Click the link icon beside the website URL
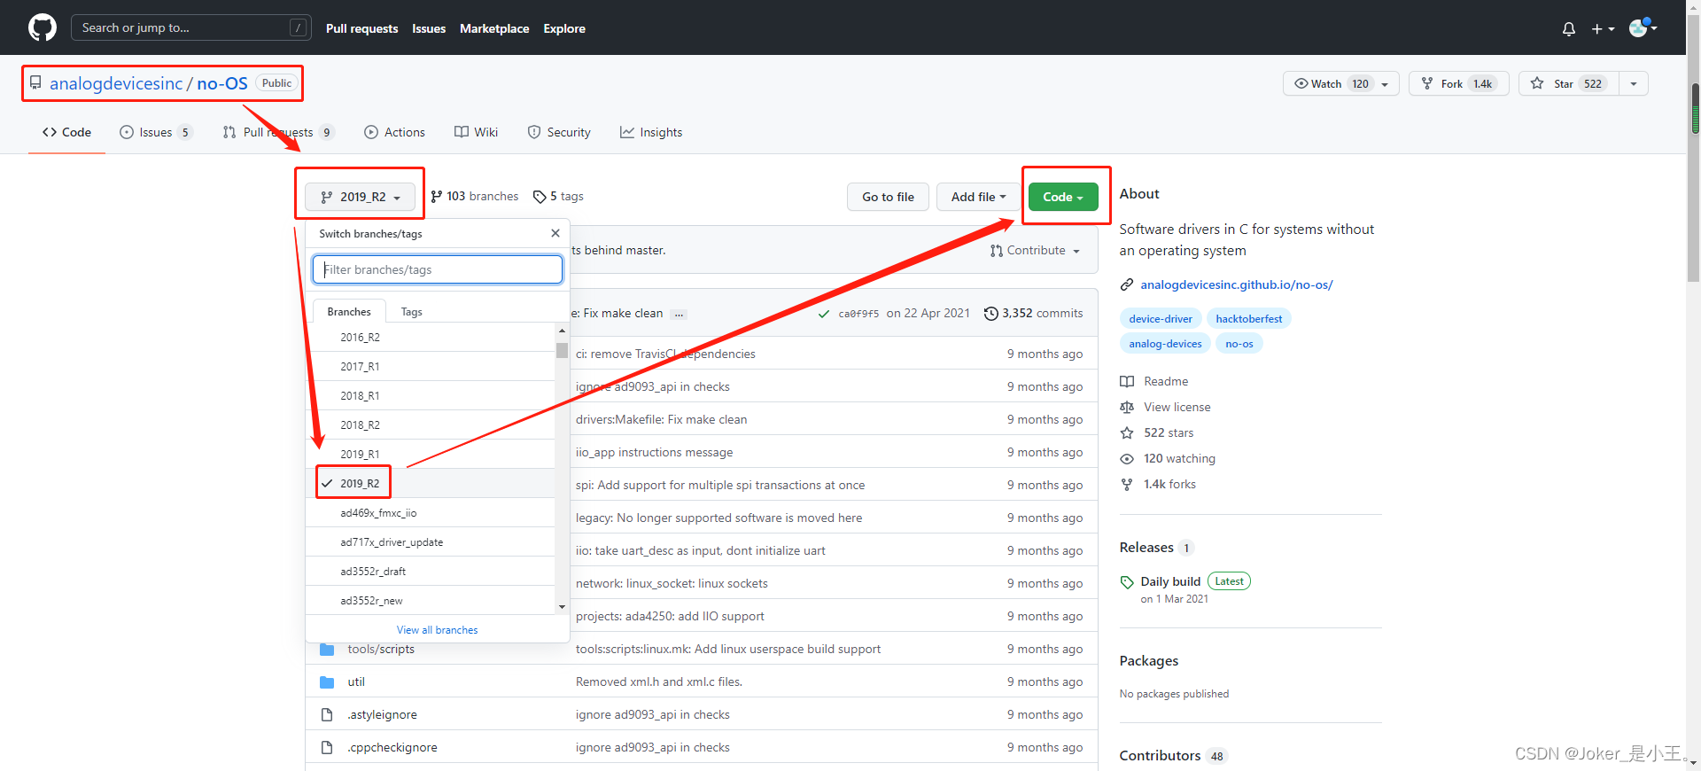 [x=1126, y=284]
